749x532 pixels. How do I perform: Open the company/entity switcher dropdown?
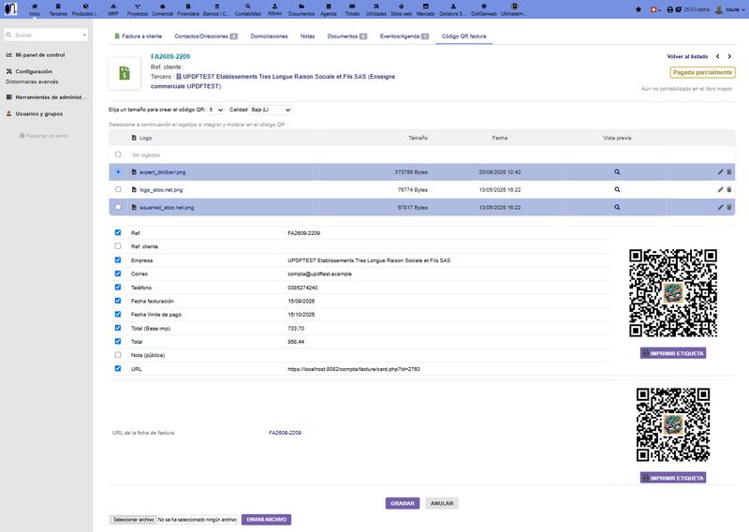[656, 9]
